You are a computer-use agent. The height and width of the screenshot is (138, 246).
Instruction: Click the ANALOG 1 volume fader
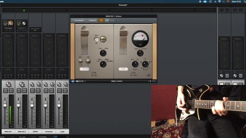pos(5,104)
